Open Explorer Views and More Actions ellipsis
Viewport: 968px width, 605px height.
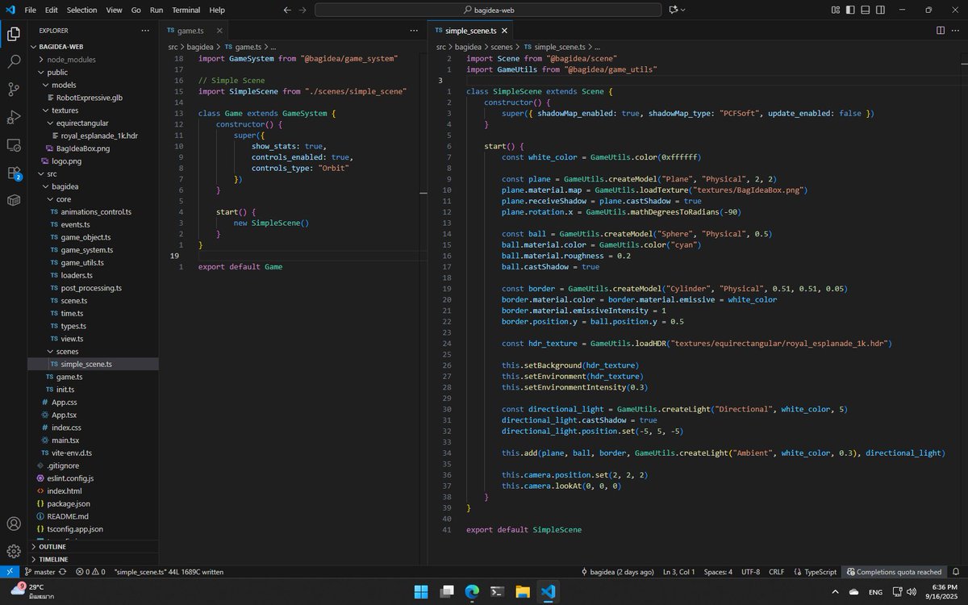(x=145, y=30)
